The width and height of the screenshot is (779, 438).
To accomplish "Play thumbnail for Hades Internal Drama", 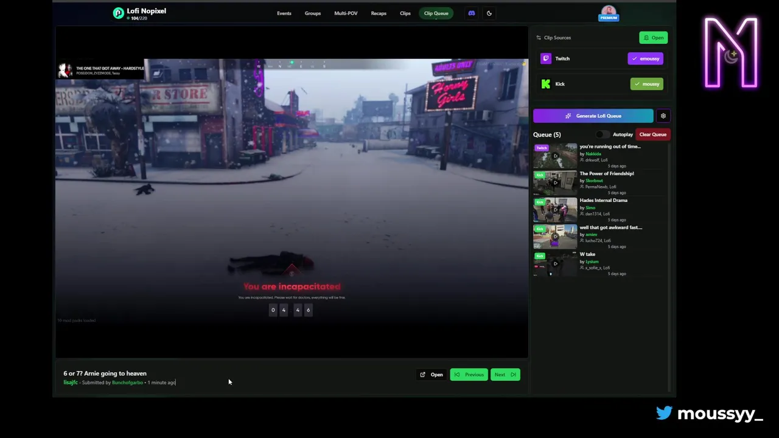I will pyautogui.click(x=555, y=209).
